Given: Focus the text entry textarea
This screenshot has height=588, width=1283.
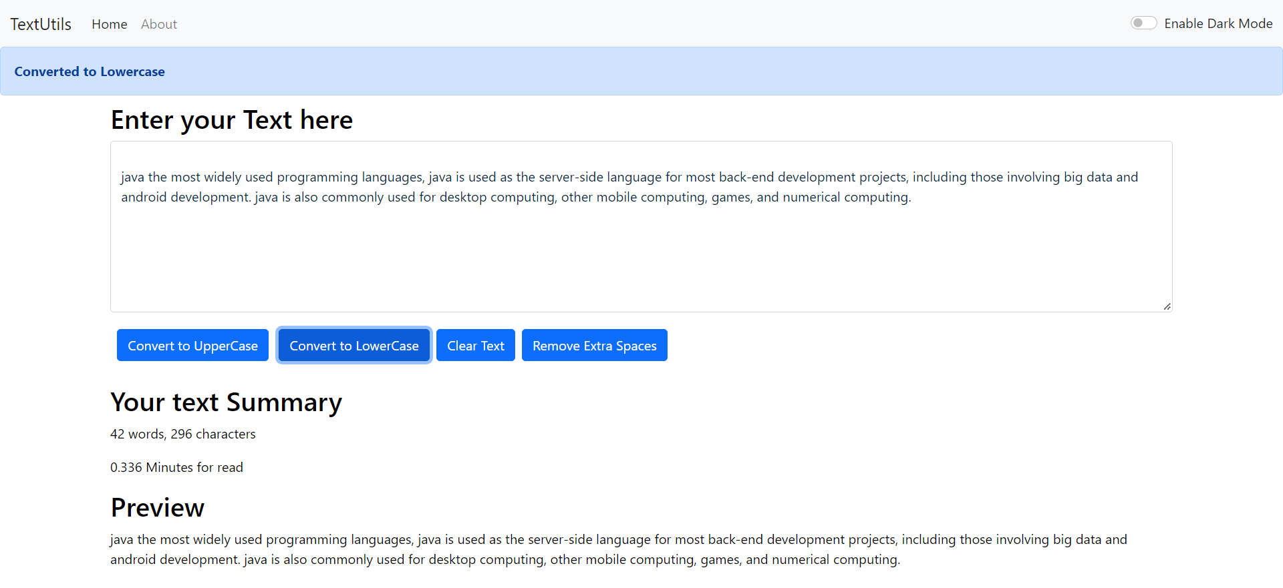Looking at the screenshot, I should point(641,226).
